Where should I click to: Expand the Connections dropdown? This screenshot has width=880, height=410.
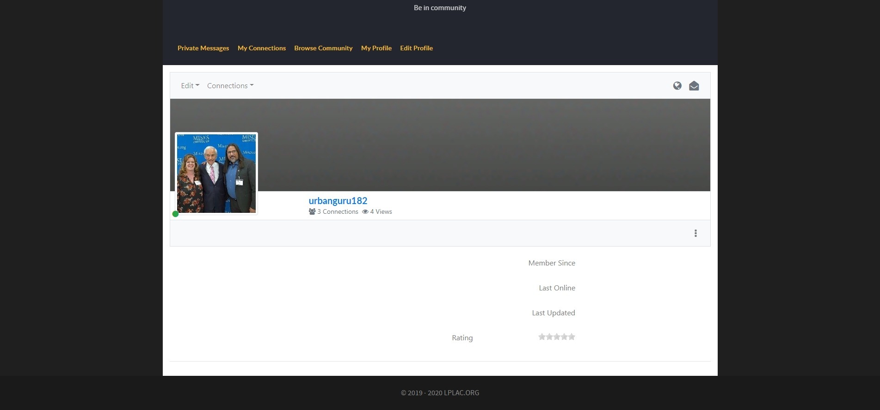(230, 85)
